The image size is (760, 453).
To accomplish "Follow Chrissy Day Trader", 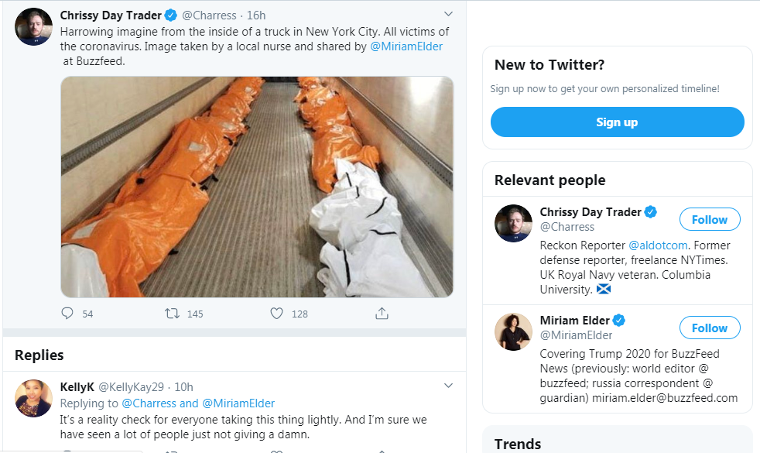I will coord(709,220).
